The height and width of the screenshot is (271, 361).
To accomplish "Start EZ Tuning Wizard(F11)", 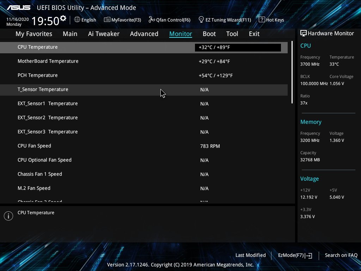I will coord(228,20).
